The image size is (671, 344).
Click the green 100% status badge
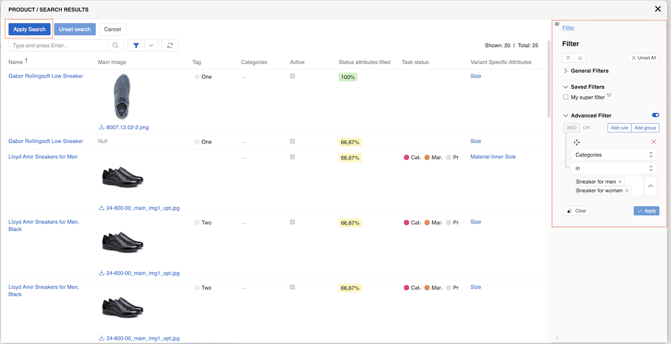348,77
